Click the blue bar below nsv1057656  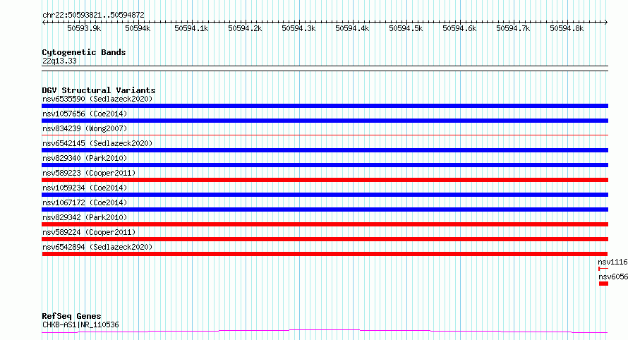(x=325, y=121)
